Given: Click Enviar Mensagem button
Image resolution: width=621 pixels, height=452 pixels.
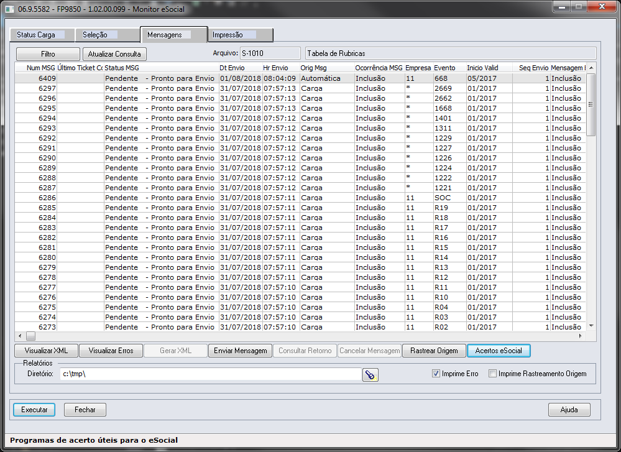Looking at the screenshot, I should tap(241, 351).
